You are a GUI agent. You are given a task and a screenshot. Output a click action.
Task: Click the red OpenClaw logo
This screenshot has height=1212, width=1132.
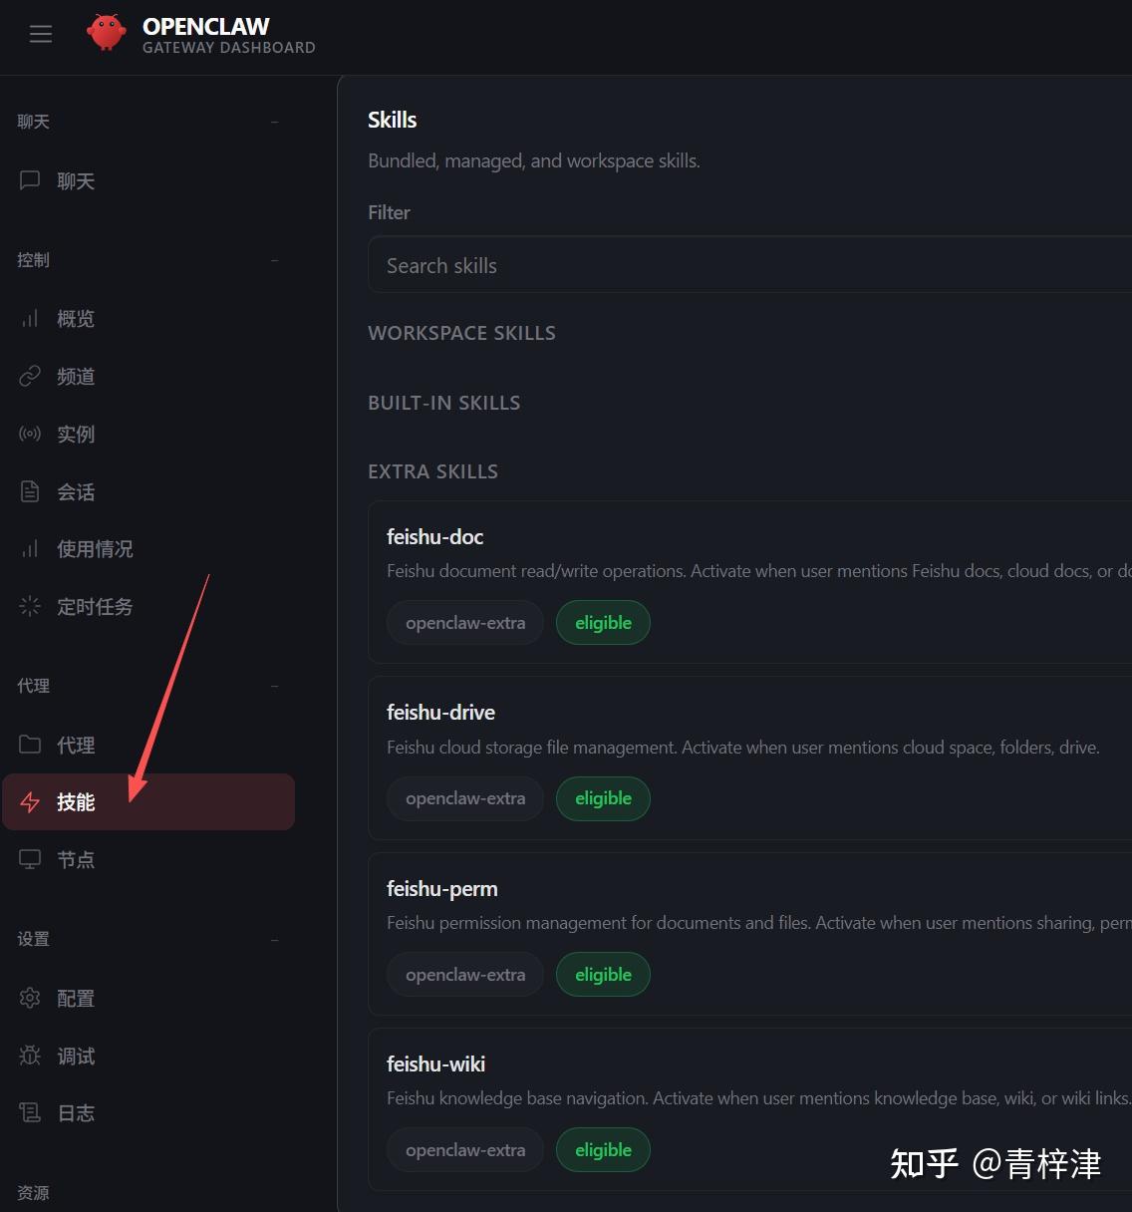(107, 32)
